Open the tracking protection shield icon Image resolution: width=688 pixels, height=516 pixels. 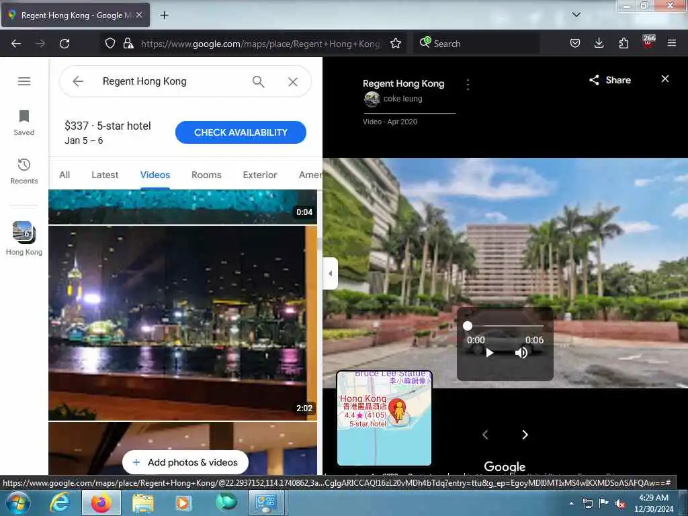click(110, 43)
